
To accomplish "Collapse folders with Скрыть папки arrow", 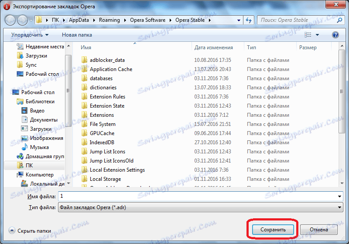I will point(12,230).
